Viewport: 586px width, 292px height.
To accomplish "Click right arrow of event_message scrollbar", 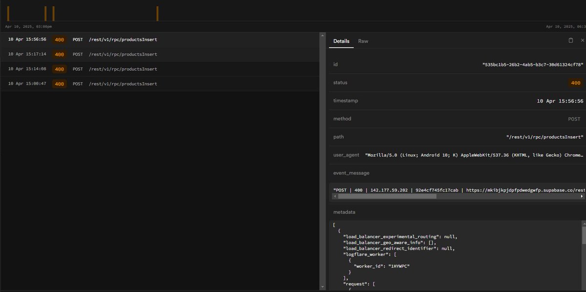I will coord(582,196).
